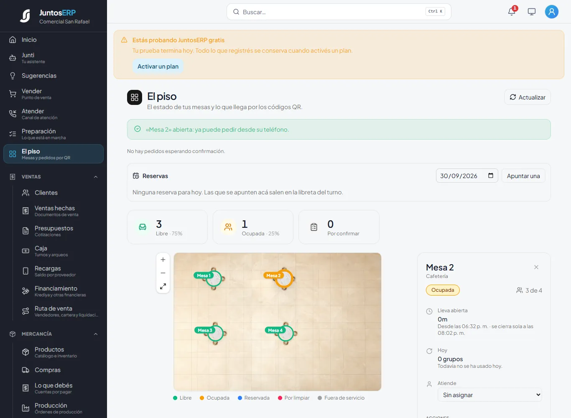Click Apuntar una reservation button
This screenshot has width=571, height=418.
point(523,176)
